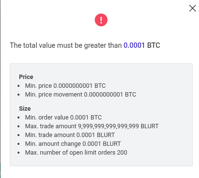This screenshot has height=178, width=199.
Task: Click the Price section heading
Action: coord(26,77)
